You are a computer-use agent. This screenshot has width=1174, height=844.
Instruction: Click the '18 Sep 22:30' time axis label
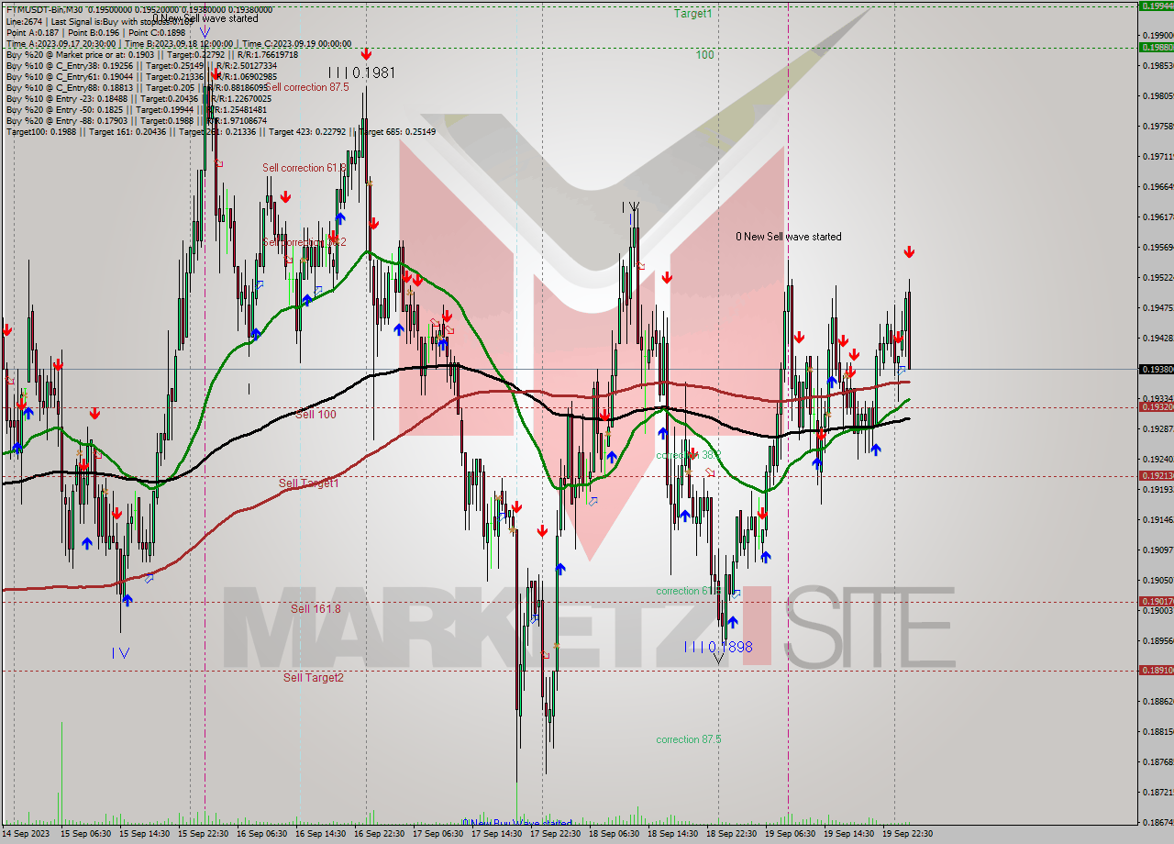(x=733, y=834)
